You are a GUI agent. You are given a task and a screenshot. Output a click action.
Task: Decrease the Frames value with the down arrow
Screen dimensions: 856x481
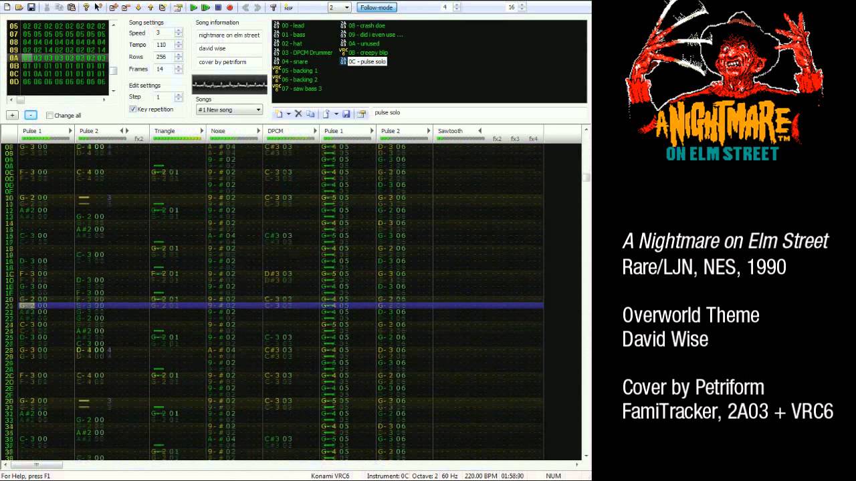click(x=179, y=71)
